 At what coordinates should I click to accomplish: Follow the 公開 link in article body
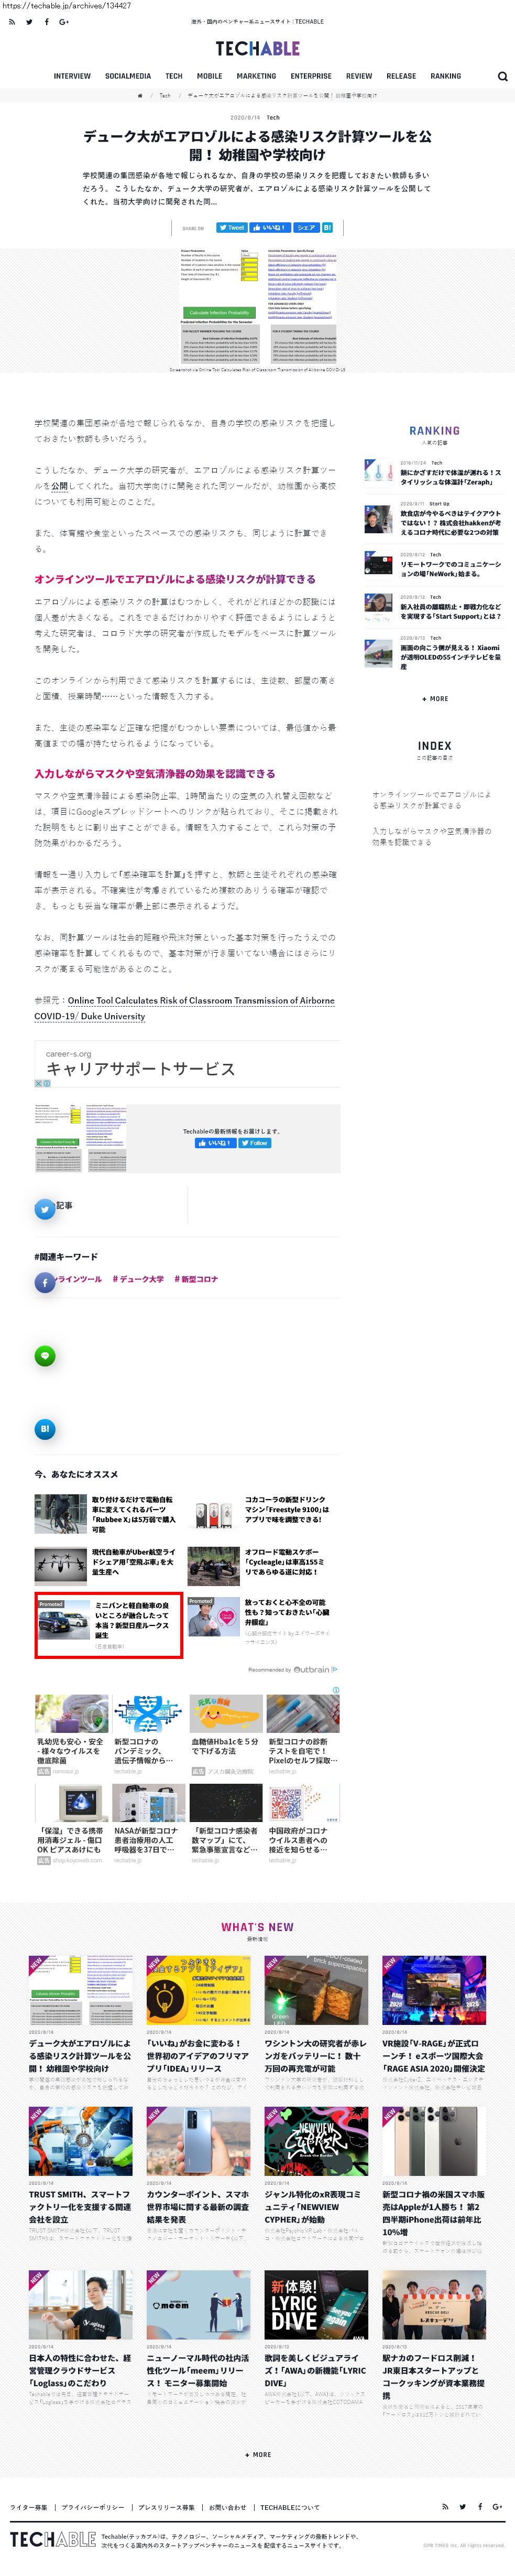tap(59, 486)
